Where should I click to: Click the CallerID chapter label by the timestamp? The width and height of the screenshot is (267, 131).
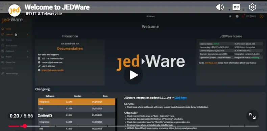pyautogui.click(x=45, y=116)
